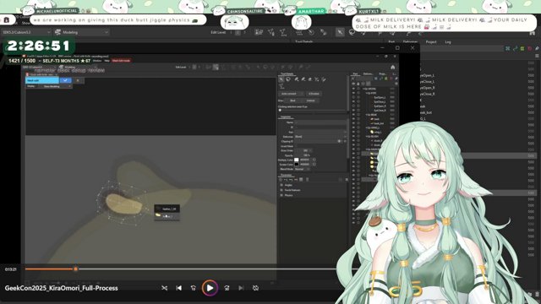Click the mesh edit icon in recorded toolbar
This screenshot has height=304, width=541.
216,68
